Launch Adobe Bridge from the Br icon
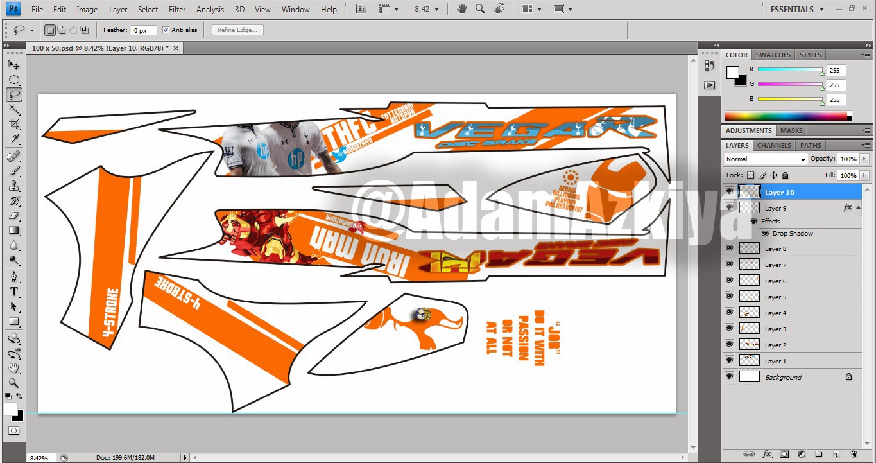876x463 pixels. [361, 9]
